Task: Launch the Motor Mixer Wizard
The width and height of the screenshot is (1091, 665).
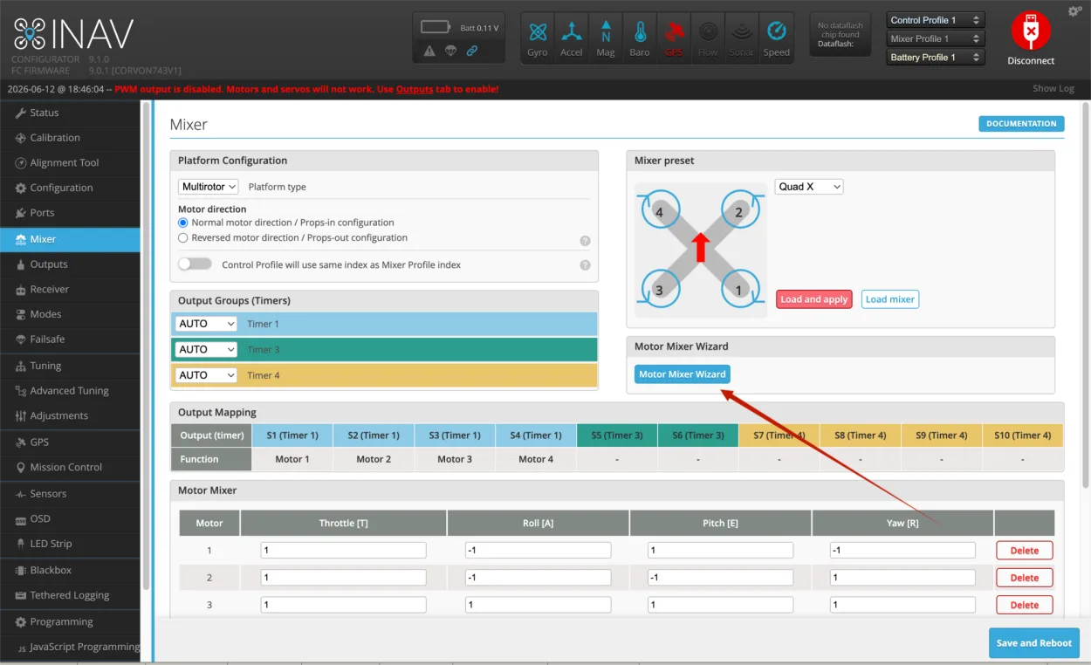Action: coord(683,374)
